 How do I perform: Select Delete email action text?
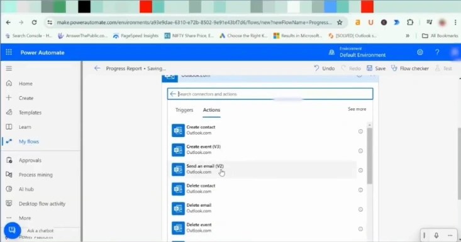pyautogui.click(x=199, y=206)
